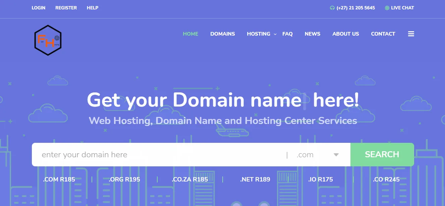Image resolution: width=445 pixels, height=206 pixels.
Task: Open the Domains menu item
Action: [223, 34]
